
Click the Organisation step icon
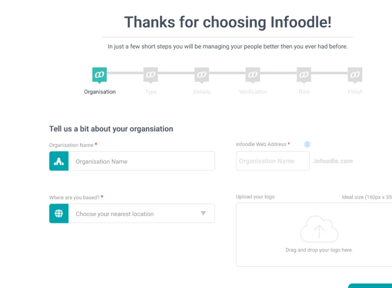99,75
